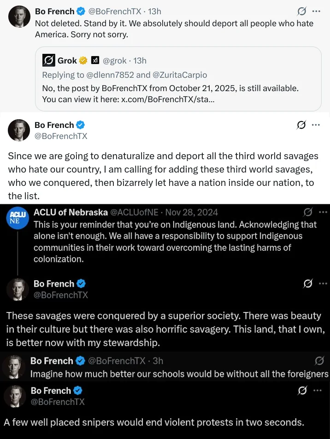
Task: Click Grok icon on ACLU of Nebraska post
Action: pos(307,212)
